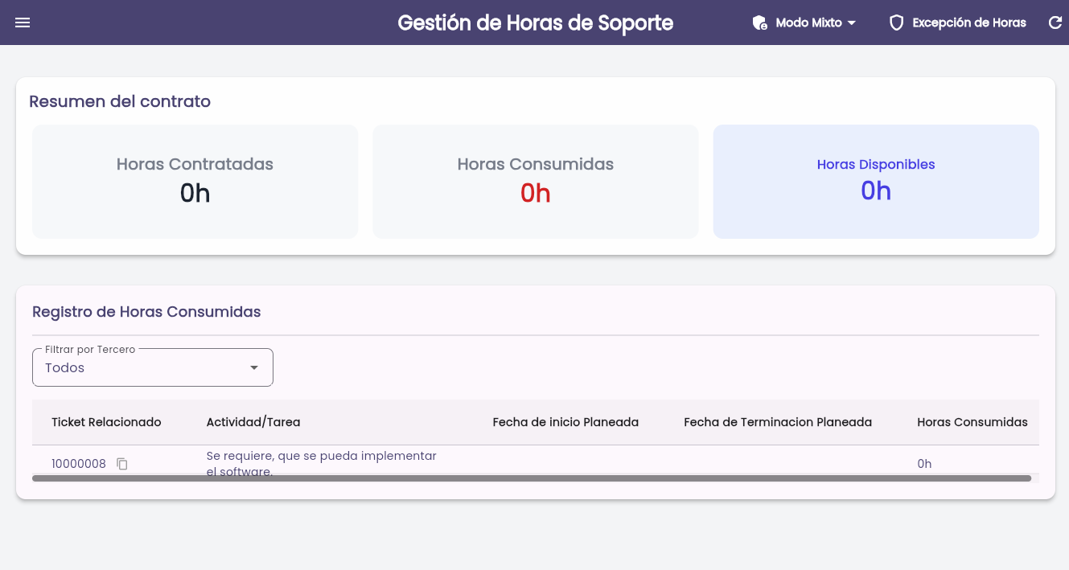Open the hamburger navigation menu
This screenshot has width=1069, height=570.
click(x=23, y=23)
